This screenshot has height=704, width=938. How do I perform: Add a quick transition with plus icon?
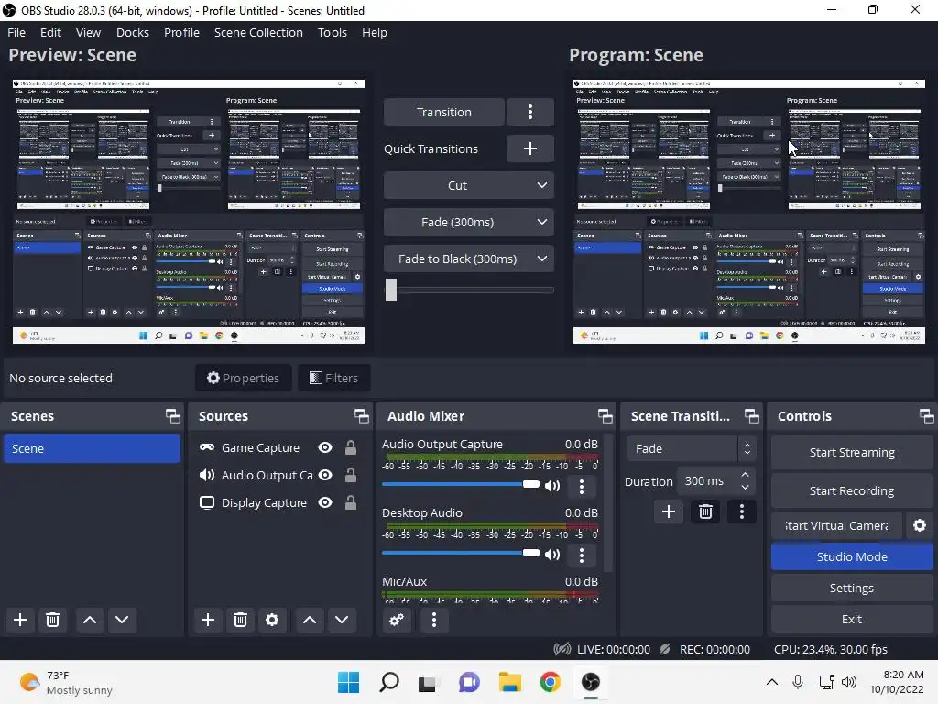(530, 148)
